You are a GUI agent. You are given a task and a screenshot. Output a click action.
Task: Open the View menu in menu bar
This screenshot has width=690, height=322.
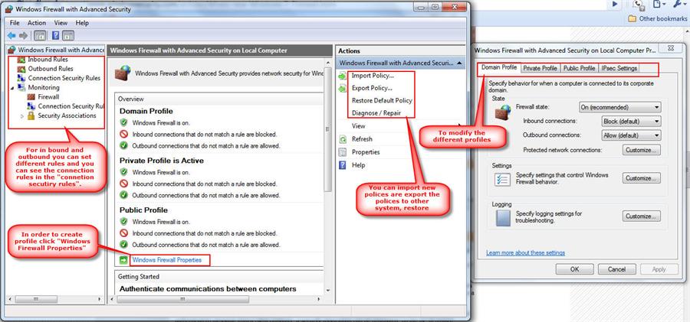[61, 23]
